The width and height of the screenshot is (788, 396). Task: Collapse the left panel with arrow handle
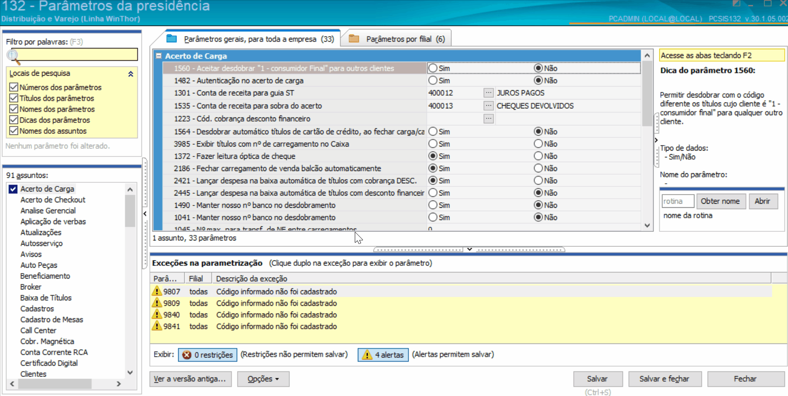tap(145, 213)
